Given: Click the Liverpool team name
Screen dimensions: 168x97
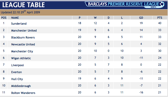Looking at the screenshot, I should 18,65.
